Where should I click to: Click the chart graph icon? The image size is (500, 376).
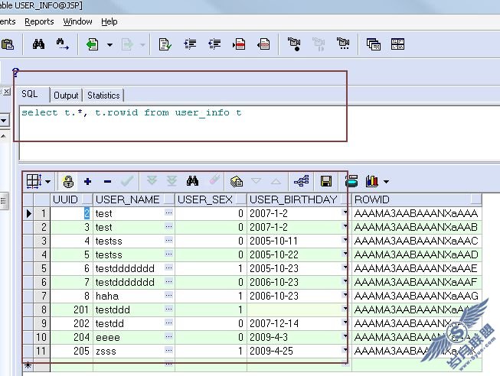[372, 181]
